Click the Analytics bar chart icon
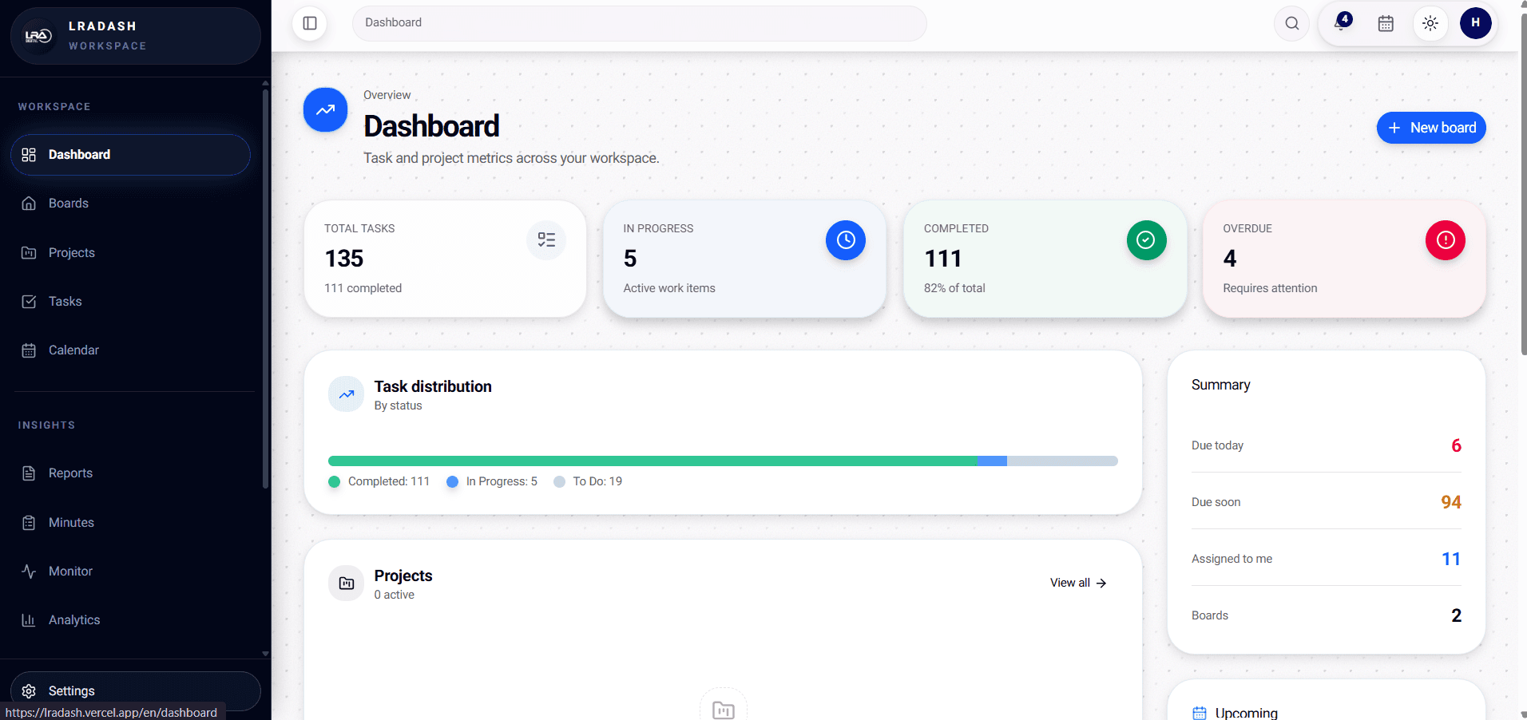This screenshot has width=1527, height=720. point(29,620)
